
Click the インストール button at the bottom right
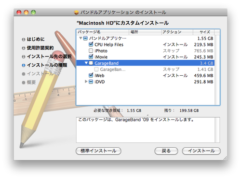tap(201, 151)
